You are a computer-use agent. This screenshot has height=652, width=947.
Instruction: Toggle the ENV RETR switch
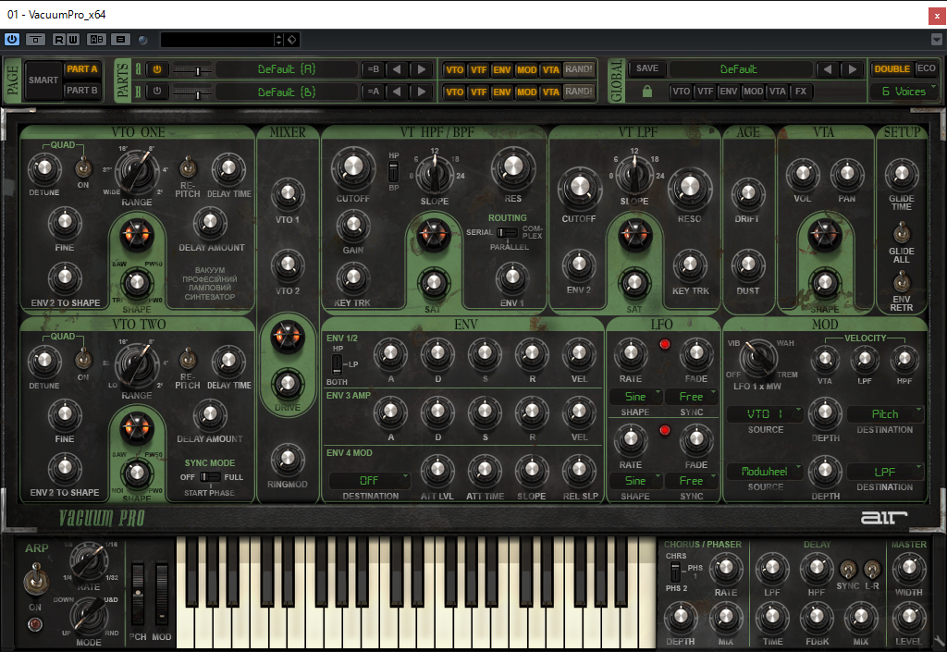(902, 281)
